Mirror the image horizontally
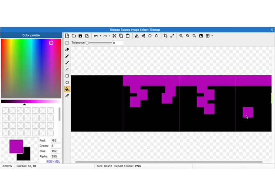This screenshot has width=275, height=195. point(137,36)
